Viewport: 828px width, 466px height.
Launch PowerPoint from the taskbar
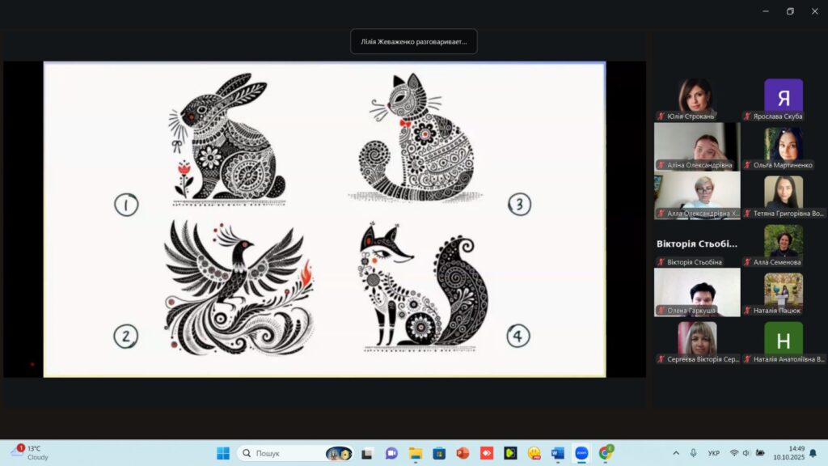(463, 453)
